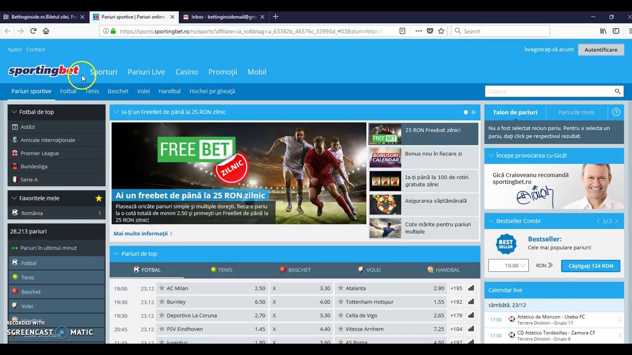Viewport: 632px width, 355px height.
Task: Click the Autentificare button
Action: pos(601,49)
